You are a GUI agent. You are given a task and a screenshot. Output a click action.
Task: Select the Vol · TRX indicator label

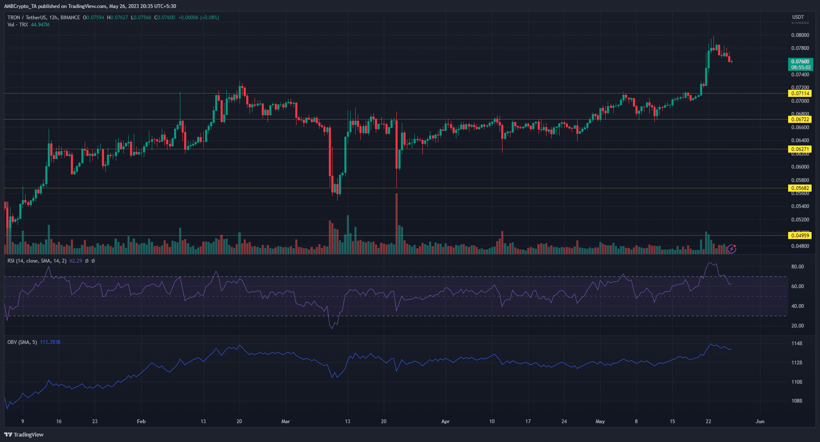click(x=18, y=25)
